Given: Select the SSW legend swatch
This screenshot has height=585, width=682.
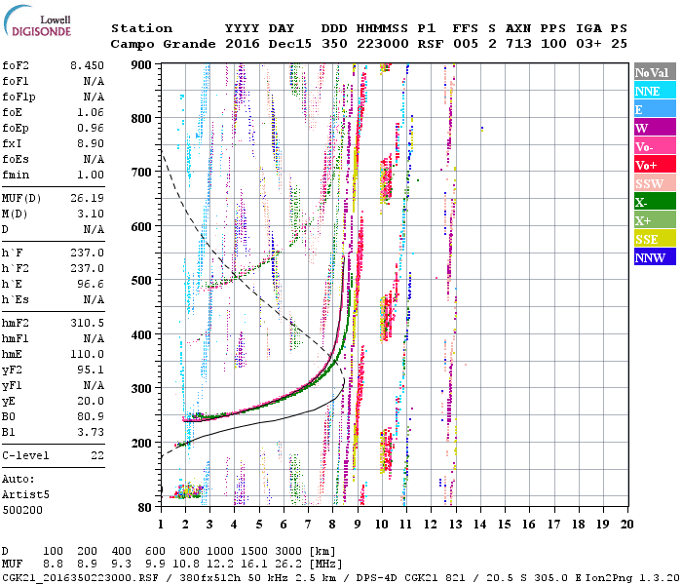Looking at the screenshot, I should pyautogui.click(x=655, y=183).
